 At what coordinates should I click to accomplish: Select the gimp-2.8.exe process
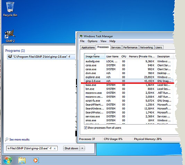pos(129,81)
